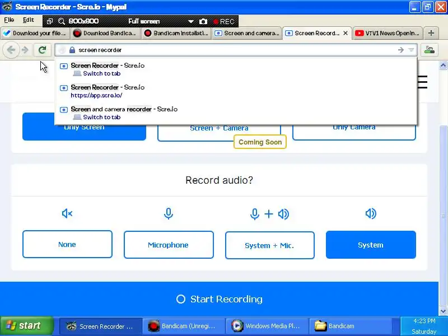The height and width of the screenshot is (336, 448).
Task: Click the taskbar clock showing 4:23 PM
Action: click(424, 321)
